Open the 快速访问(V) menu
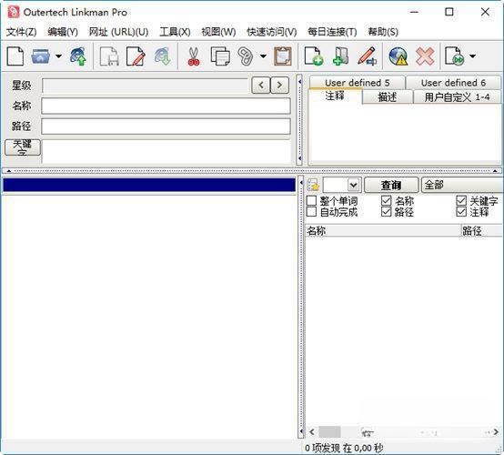The width and height of the screenshot is (504, 455). click(272, 32)
